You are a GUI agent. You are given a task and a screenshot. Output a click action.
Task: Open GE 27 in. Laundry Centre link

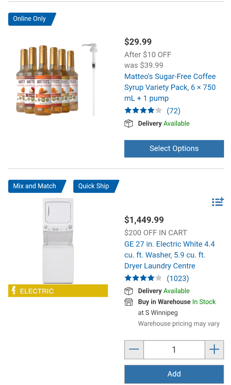[169, 255]
